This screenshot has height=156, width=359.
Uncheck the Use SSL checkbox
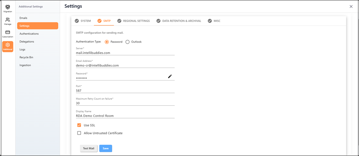point(79,125)
